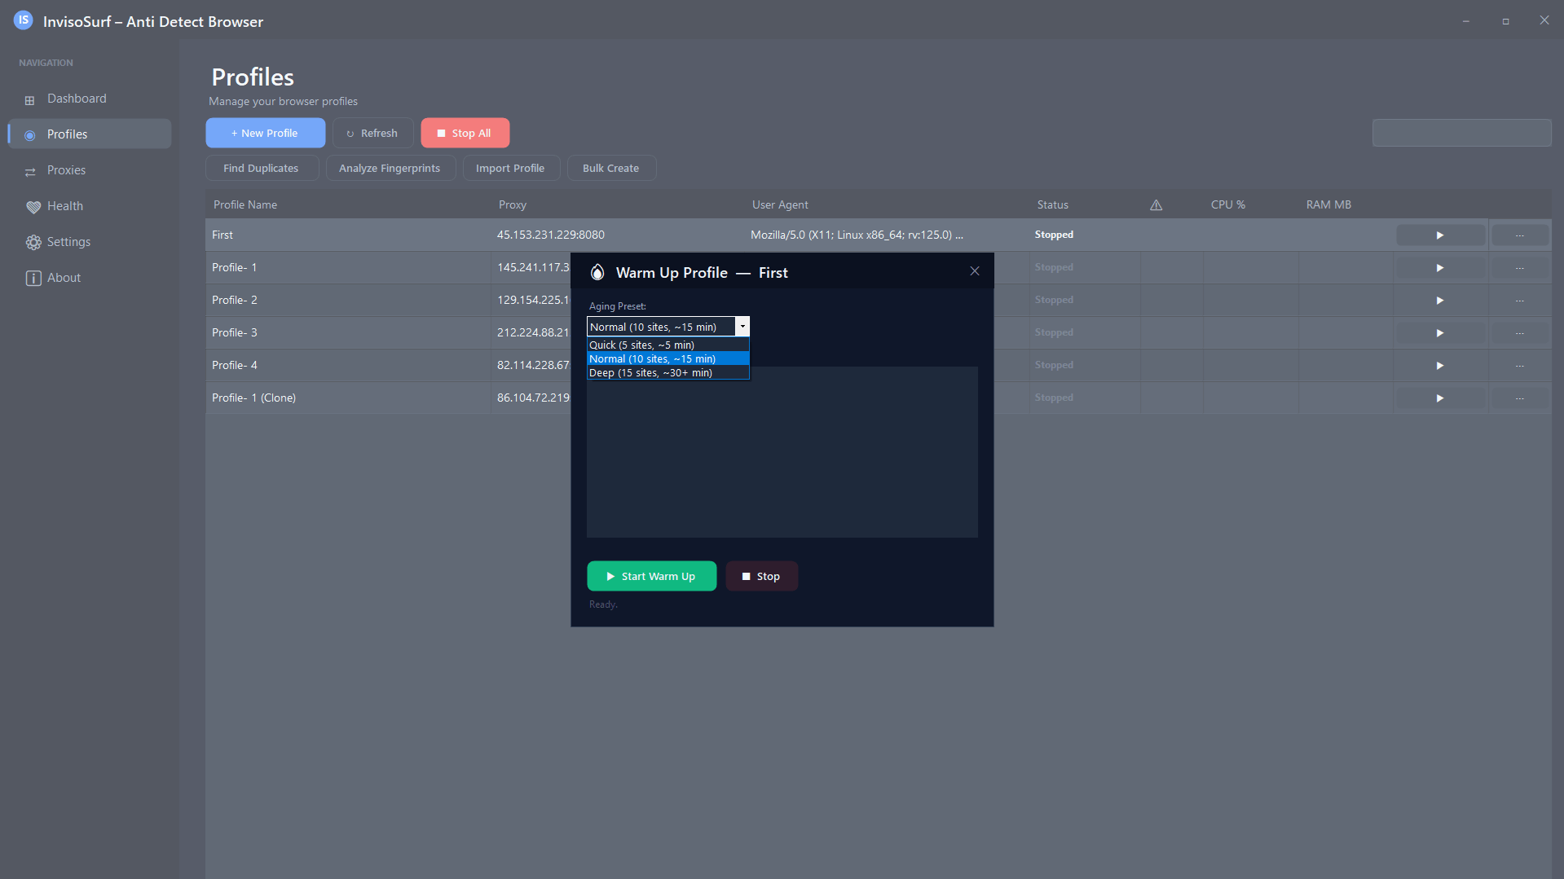Close the Warm Up Profile dialog
Screen dimensions: 1564x879
[x=975, y=271]
